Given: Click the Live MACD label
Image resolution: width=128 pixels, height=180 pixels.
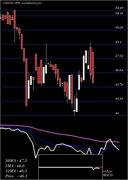Looking at the screenshot, I should 108,173.
